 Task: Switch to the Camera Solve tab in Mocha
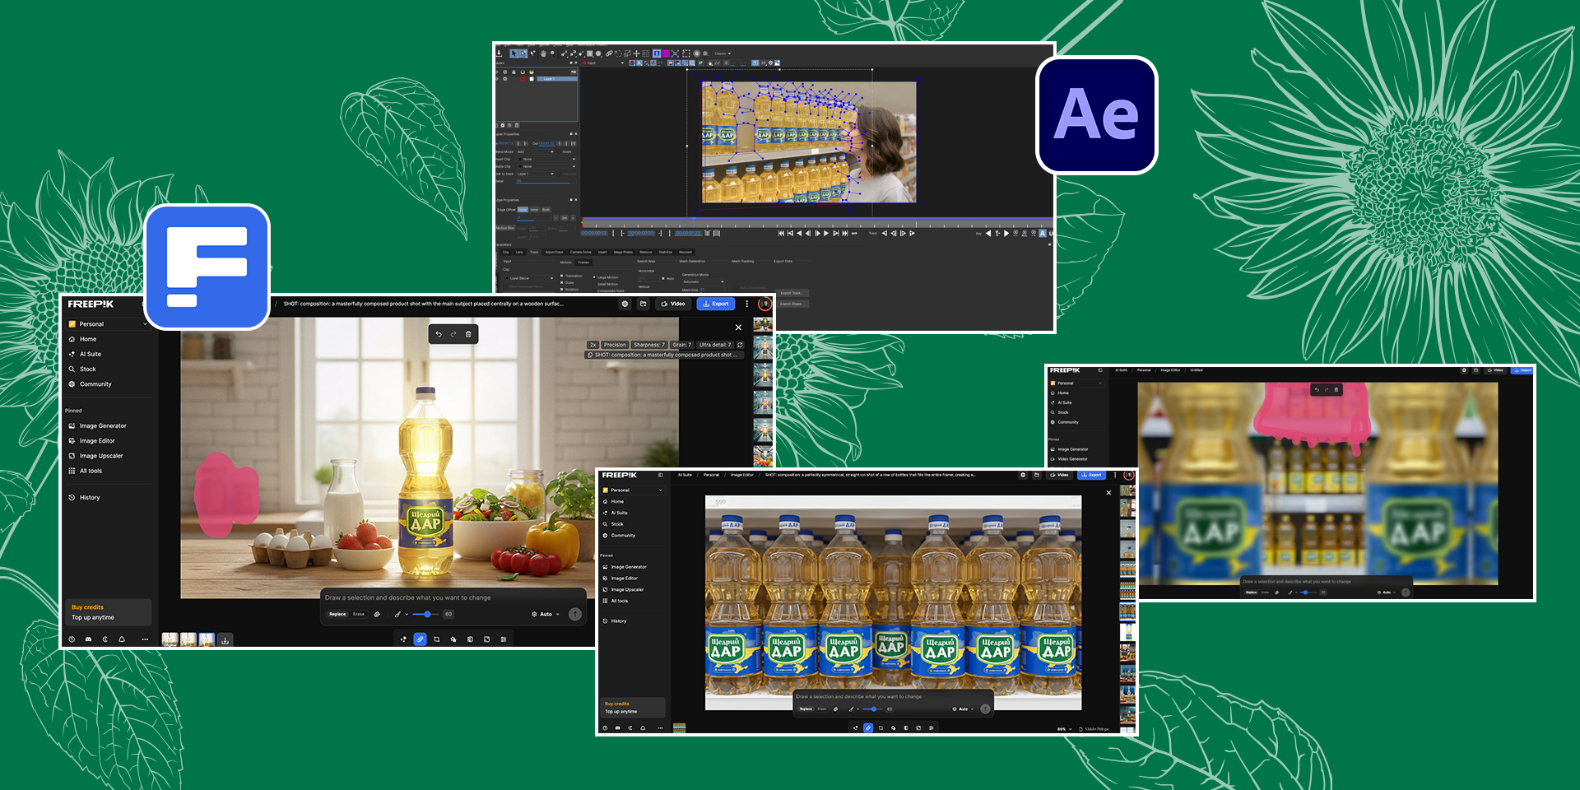pos(580,253)
